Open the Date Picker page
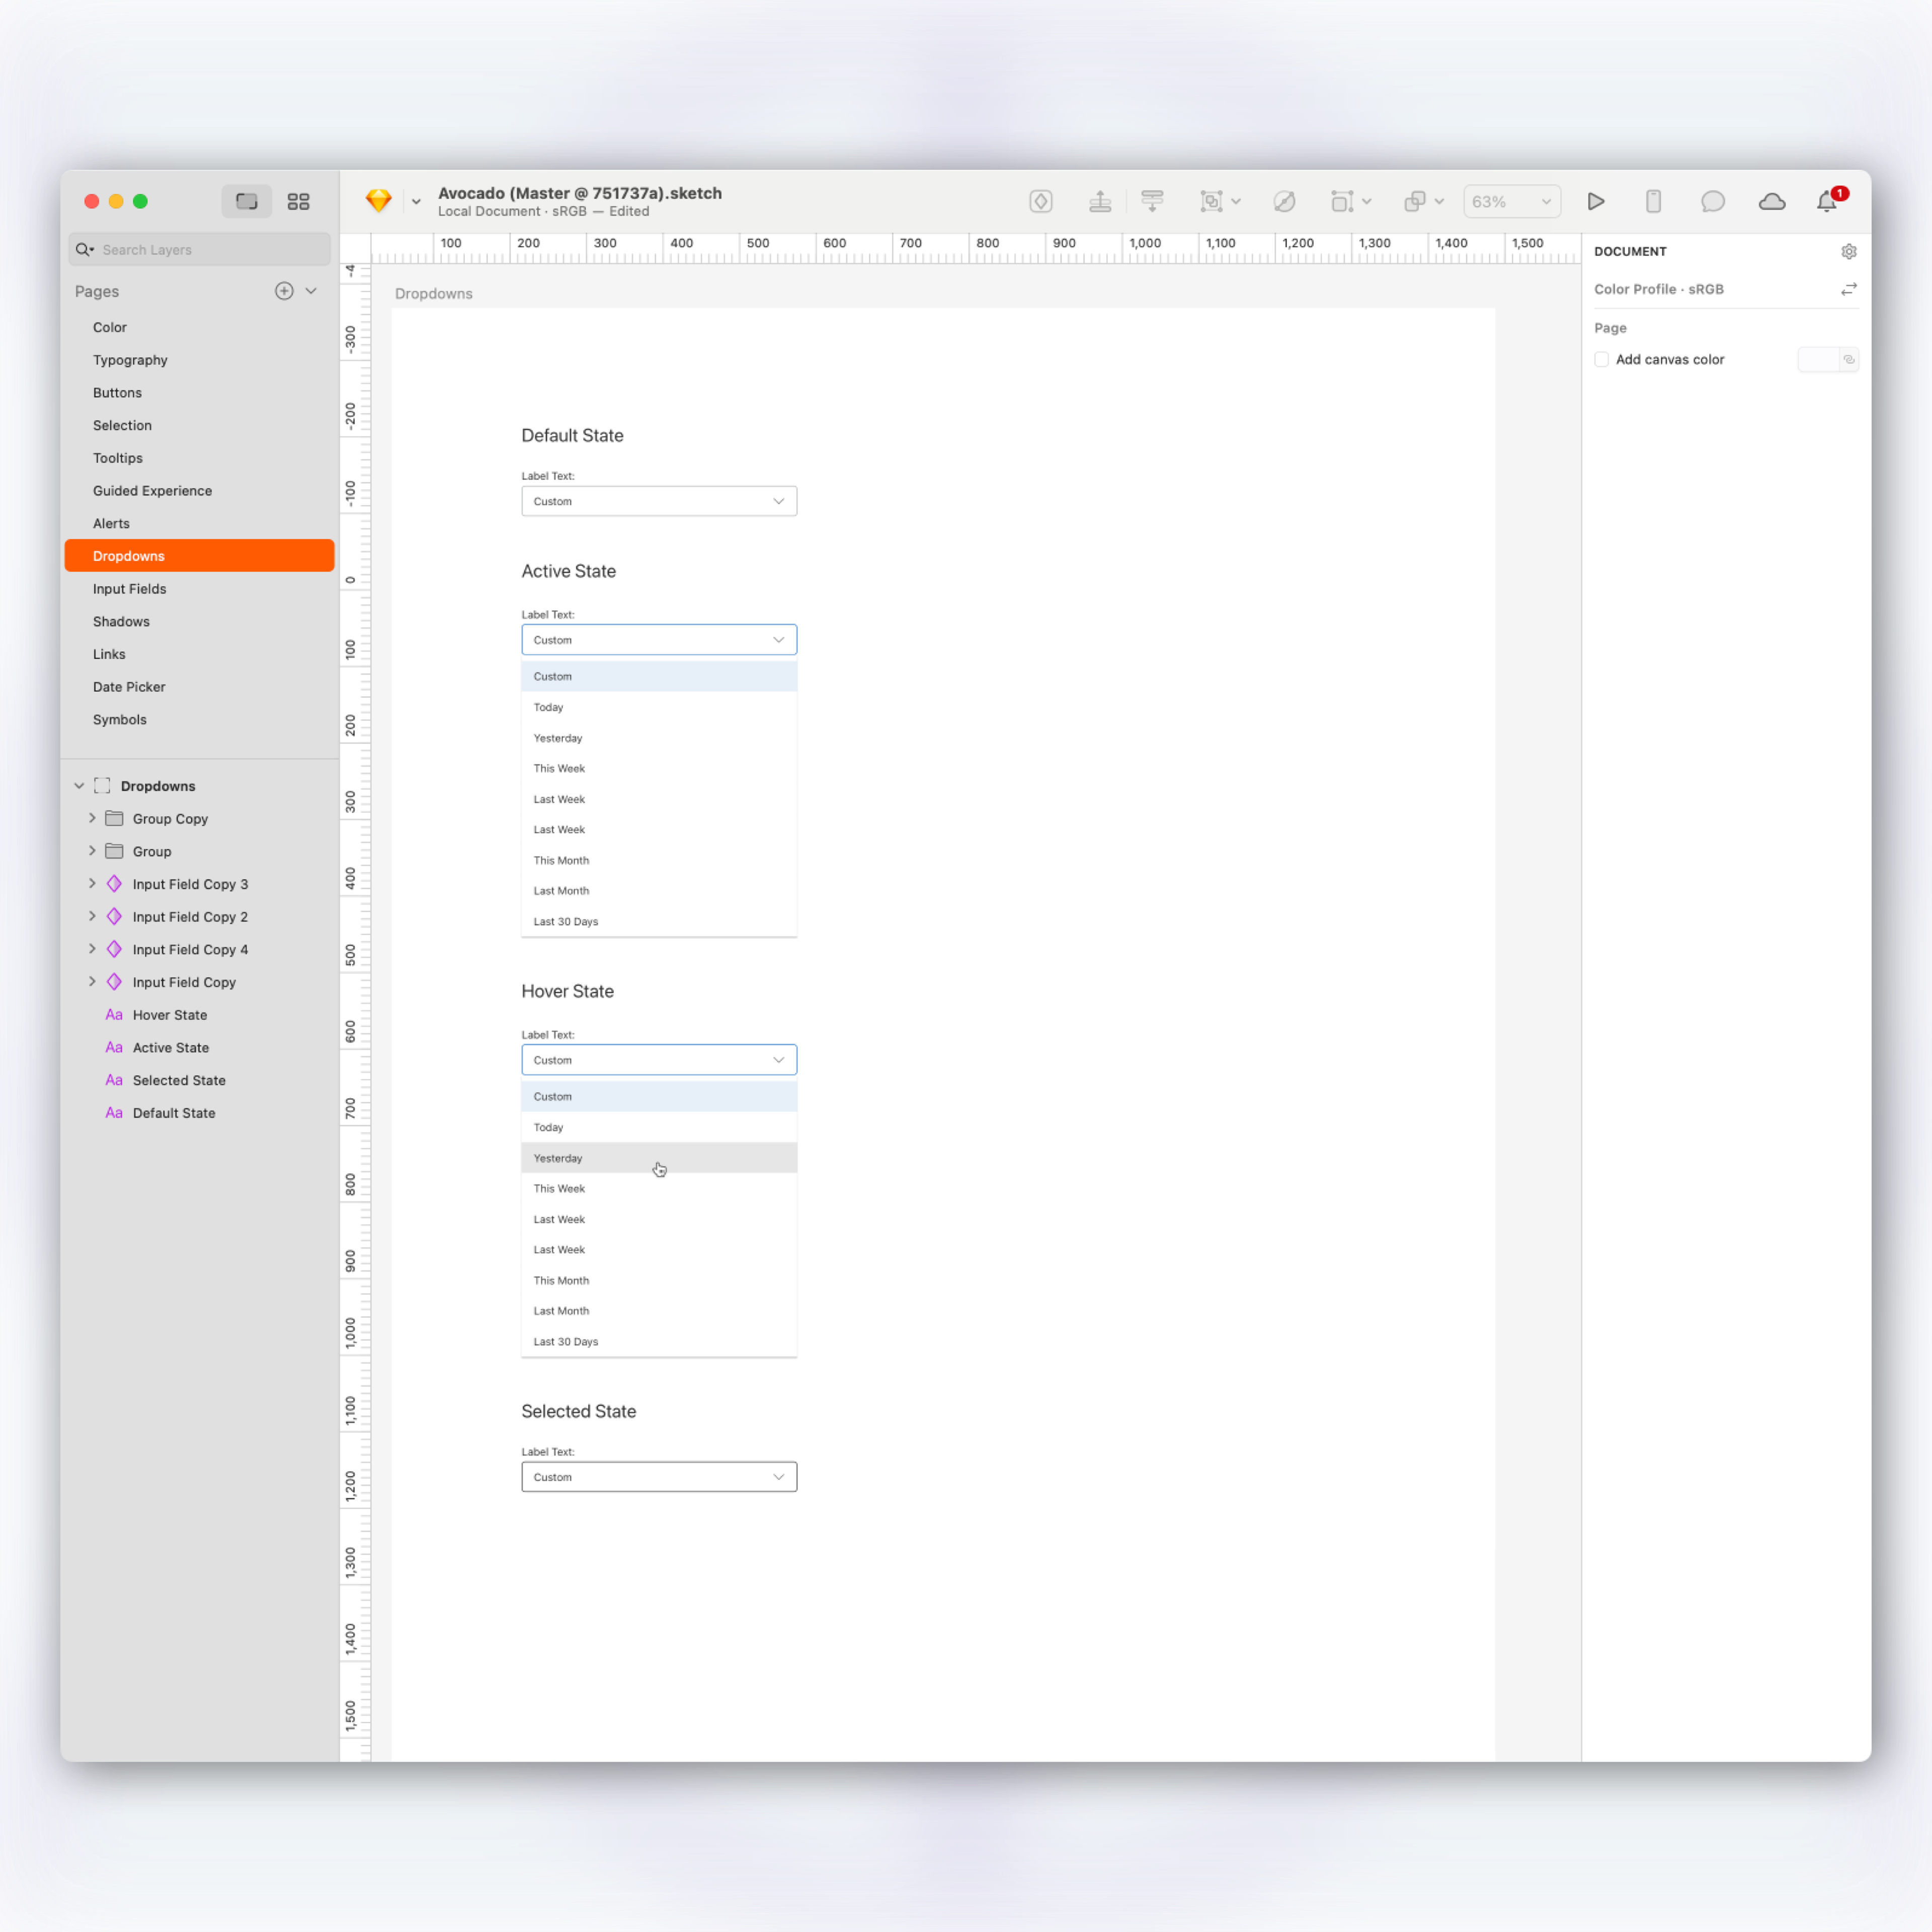This screenshot has height=1932, width=1932. 129,687
